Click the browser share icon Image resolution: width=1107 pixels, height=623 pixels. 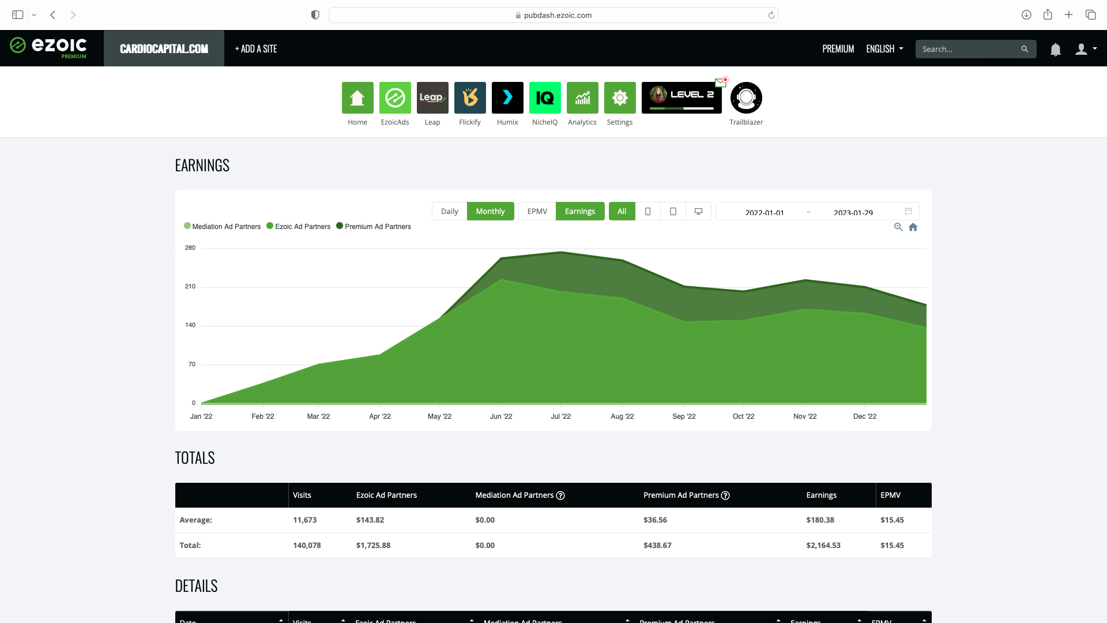pos(1048,15)
